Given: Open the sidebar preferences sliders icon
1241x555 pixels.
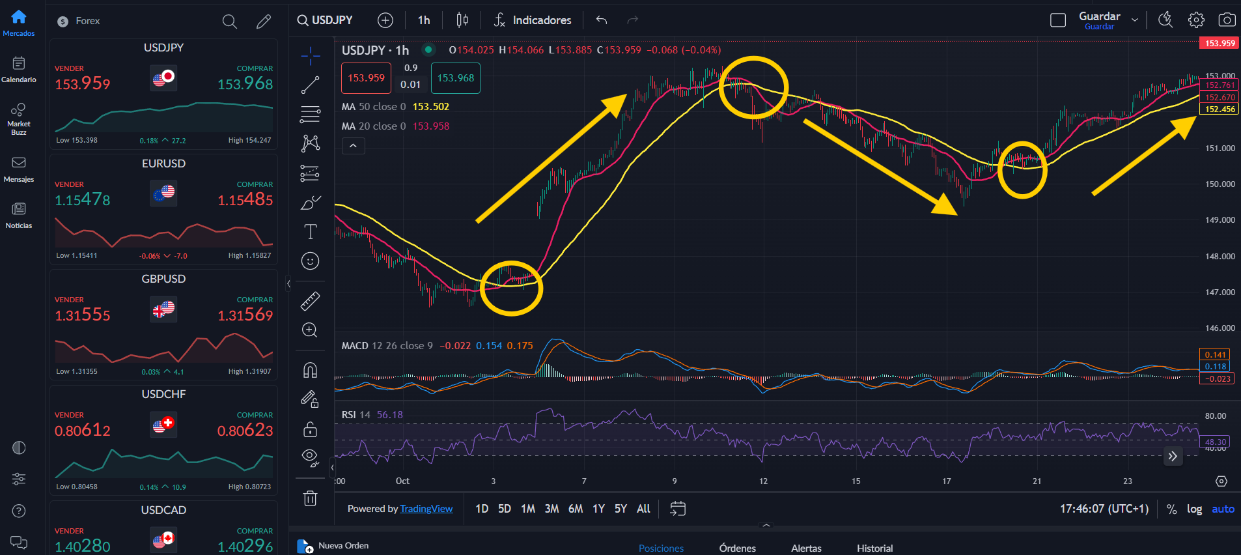Looking at the screenshot, I should coord(19,479).
